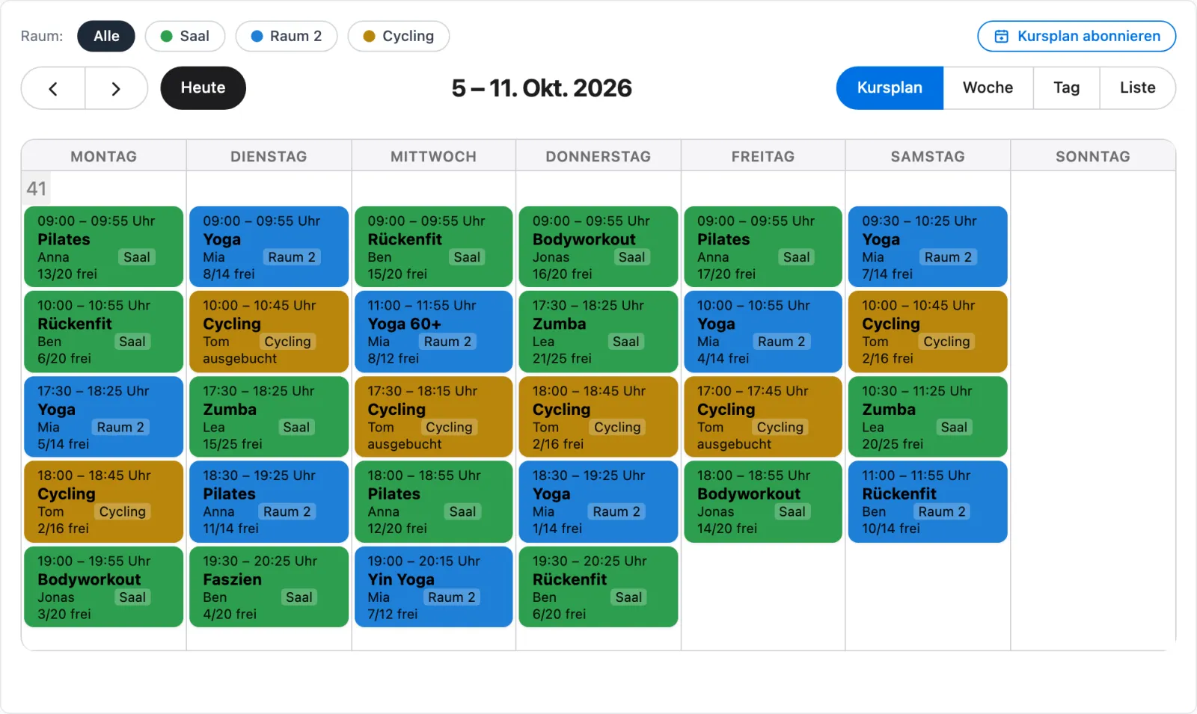
Task: Open Tuesday 09:00 Yoga class
Action: [269, 247]
